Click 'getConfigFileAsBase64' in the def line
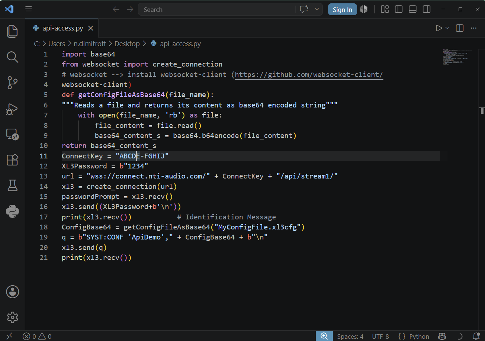485x341 pixels. tap(121, 95)
